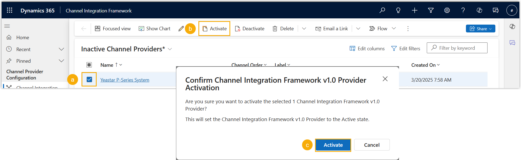The image size is (521, 160).
Task: Open the Help question mark icon
Action: [x=463, y=10]
